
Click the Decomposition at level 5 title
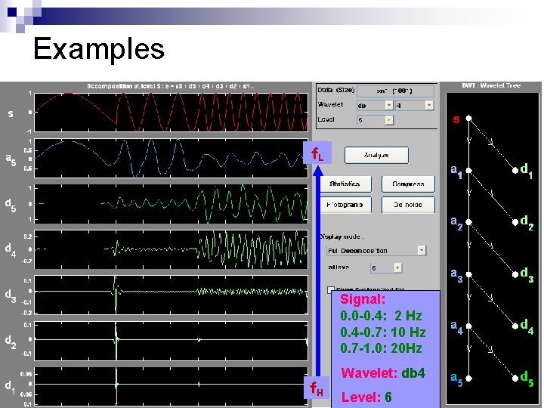click(170, 86)
